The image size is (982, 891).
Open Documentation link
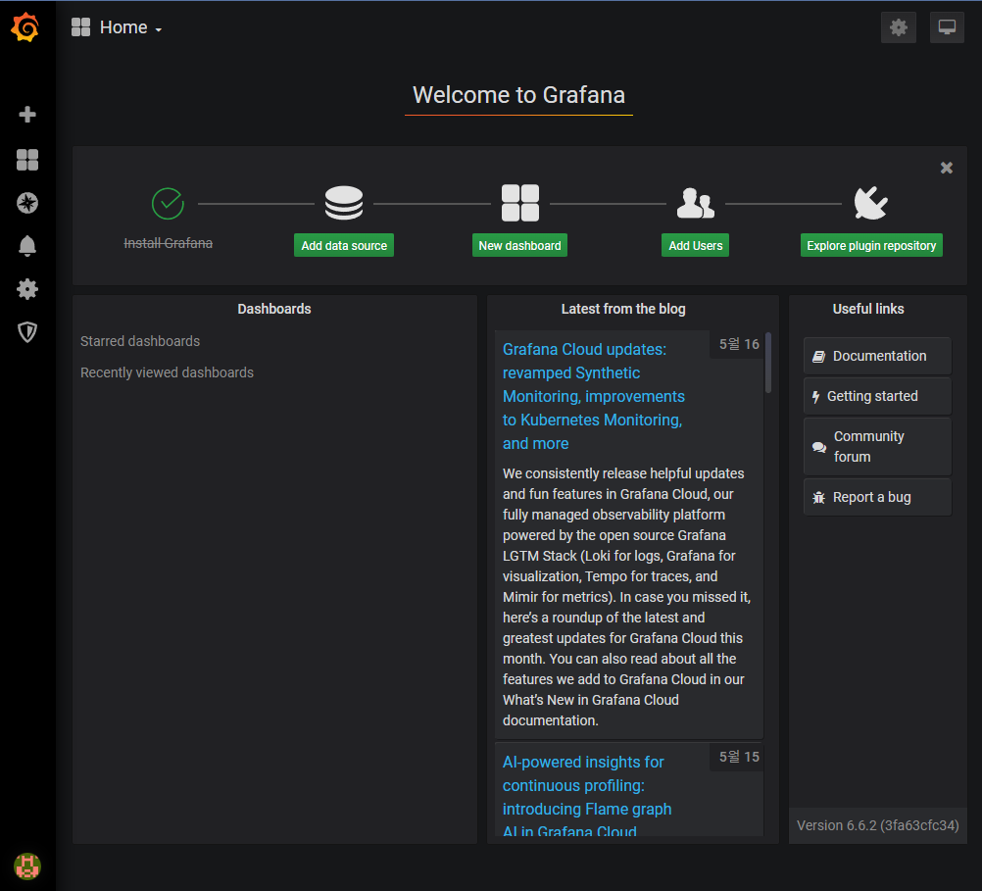(x=877, y=356)
